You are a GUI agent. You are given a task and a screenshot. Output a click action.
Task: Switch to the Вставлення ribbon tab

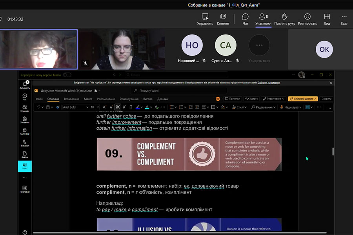(71, 99)
